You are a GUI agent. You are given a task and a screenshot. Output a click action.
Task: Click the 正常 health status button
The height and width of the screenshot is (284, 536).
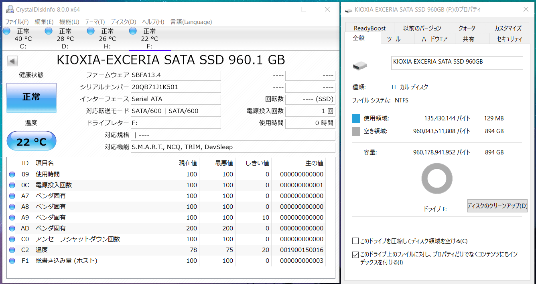point(32,97)
